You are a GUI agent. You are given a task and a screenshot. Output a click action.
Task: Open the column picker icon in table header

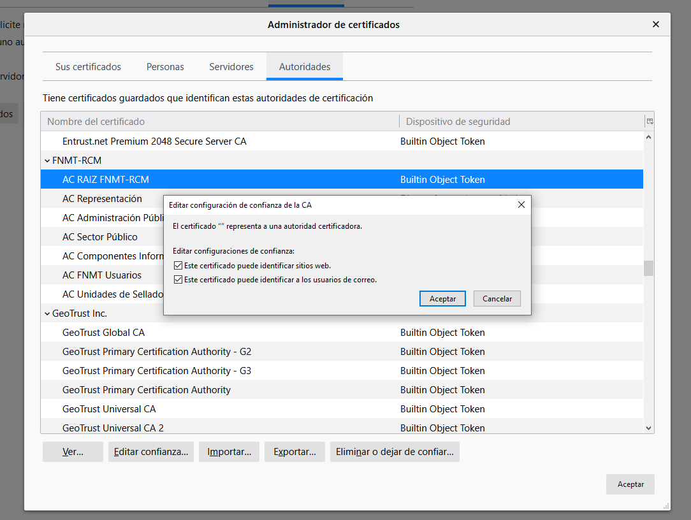(x=650, y=121)
